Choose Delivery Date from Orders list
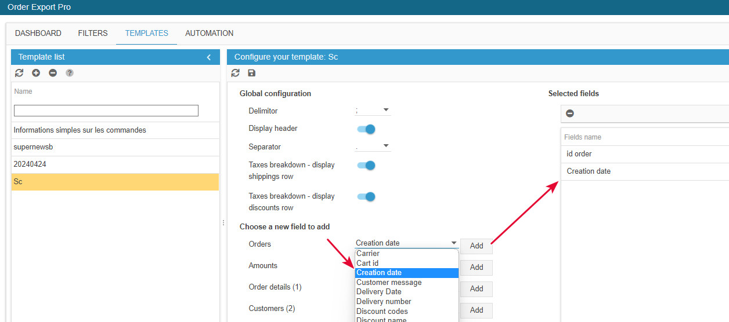The image size is (729, 322). coord(378,292)
